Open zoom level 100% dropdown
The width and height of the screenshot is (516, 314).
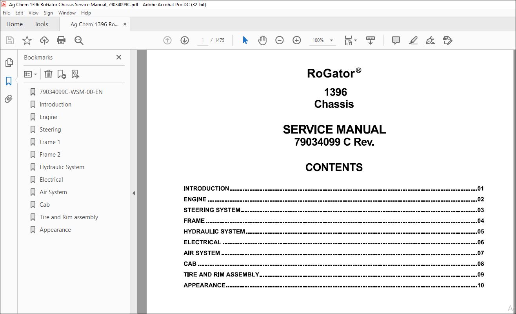(323, 40)
